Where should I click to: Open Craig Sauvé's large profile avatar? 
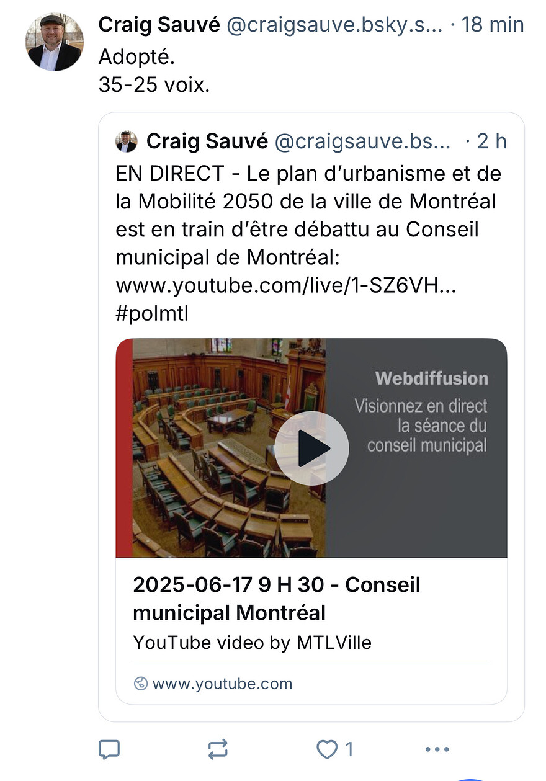pyautogui.click(x=54, y=42)
